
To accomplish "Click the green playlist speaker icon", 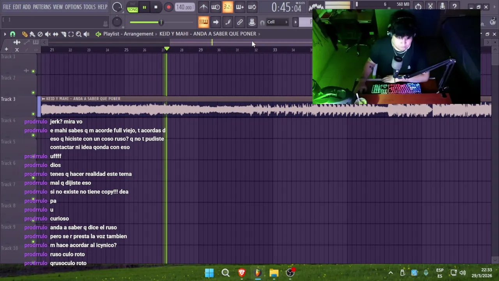I will pyautogui.click(x=98, y=34).
